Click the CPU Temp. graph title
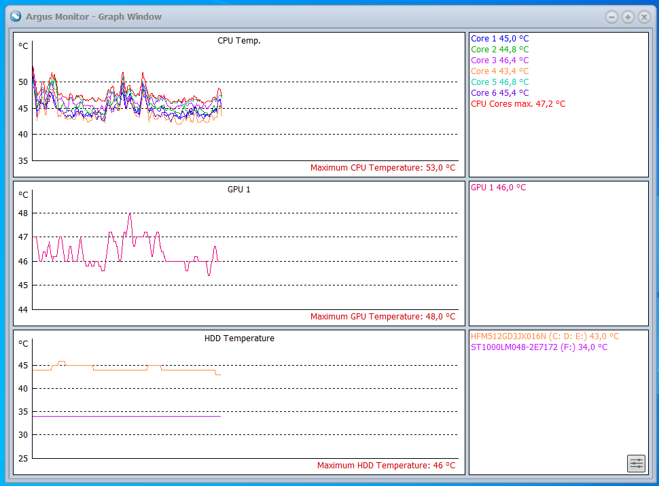 239,41
